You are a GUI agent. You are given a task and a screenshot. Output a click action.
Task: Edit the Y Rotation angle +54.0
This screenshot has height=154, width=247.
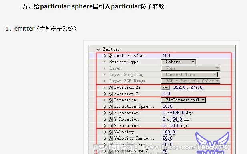click(176, 119)
